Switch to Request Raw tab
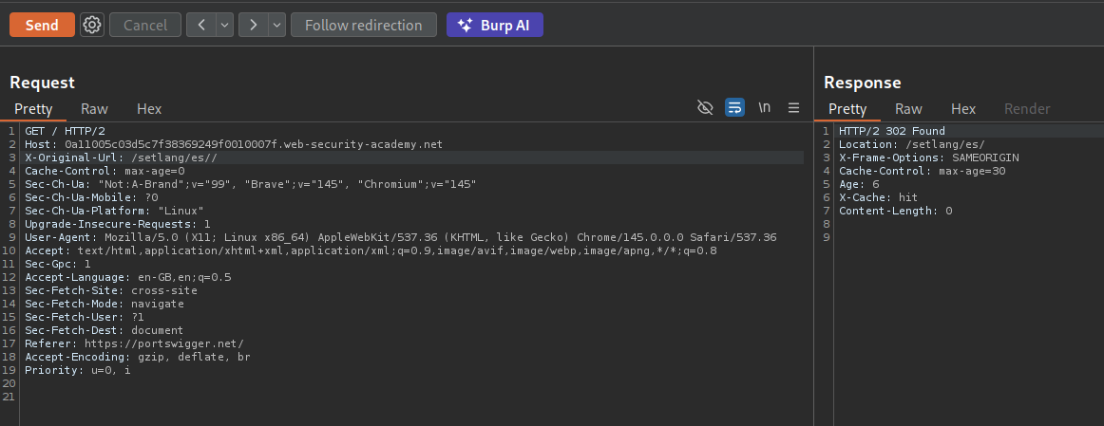Screen dimensions: 1104x426 (x=94, y=109)
